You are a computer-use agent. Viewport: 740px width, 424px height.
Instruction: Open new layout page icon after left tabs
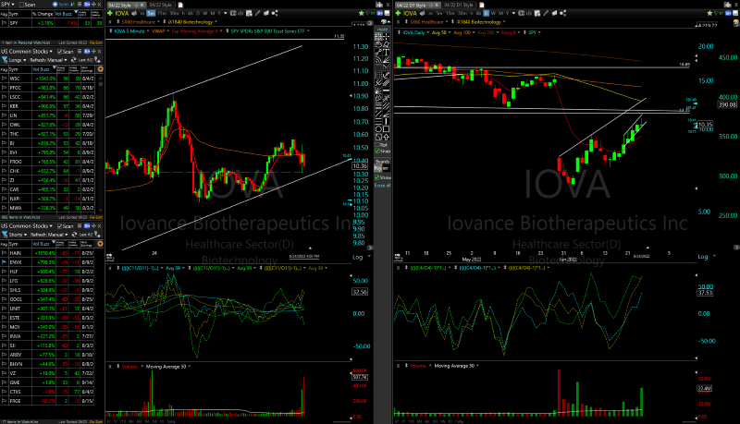click(x=180, y=6)
